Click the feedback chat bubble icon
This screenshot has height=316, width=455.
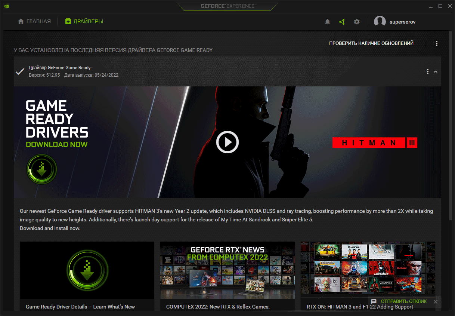pos(374,301)
